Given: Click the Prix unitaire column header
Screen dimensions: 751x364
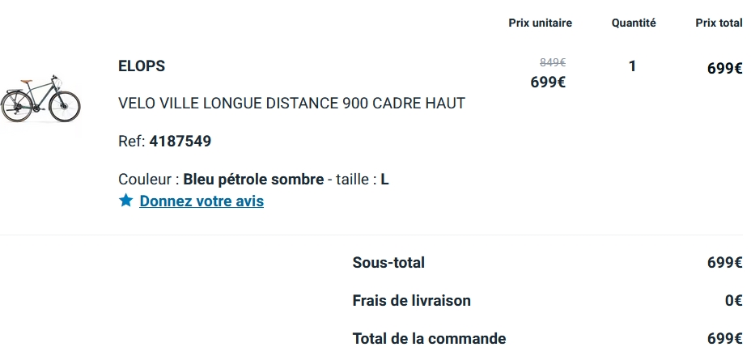Looking at the screenshot, I should [540, 23].
